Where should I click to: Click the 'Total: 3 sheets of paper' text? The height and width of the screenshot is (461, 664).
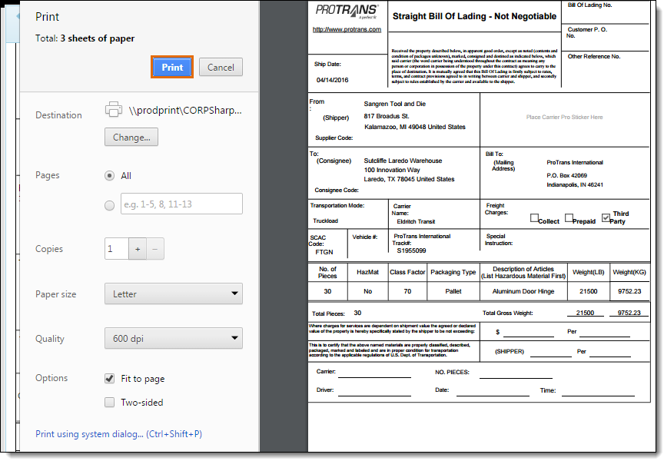tap(85, 38)
